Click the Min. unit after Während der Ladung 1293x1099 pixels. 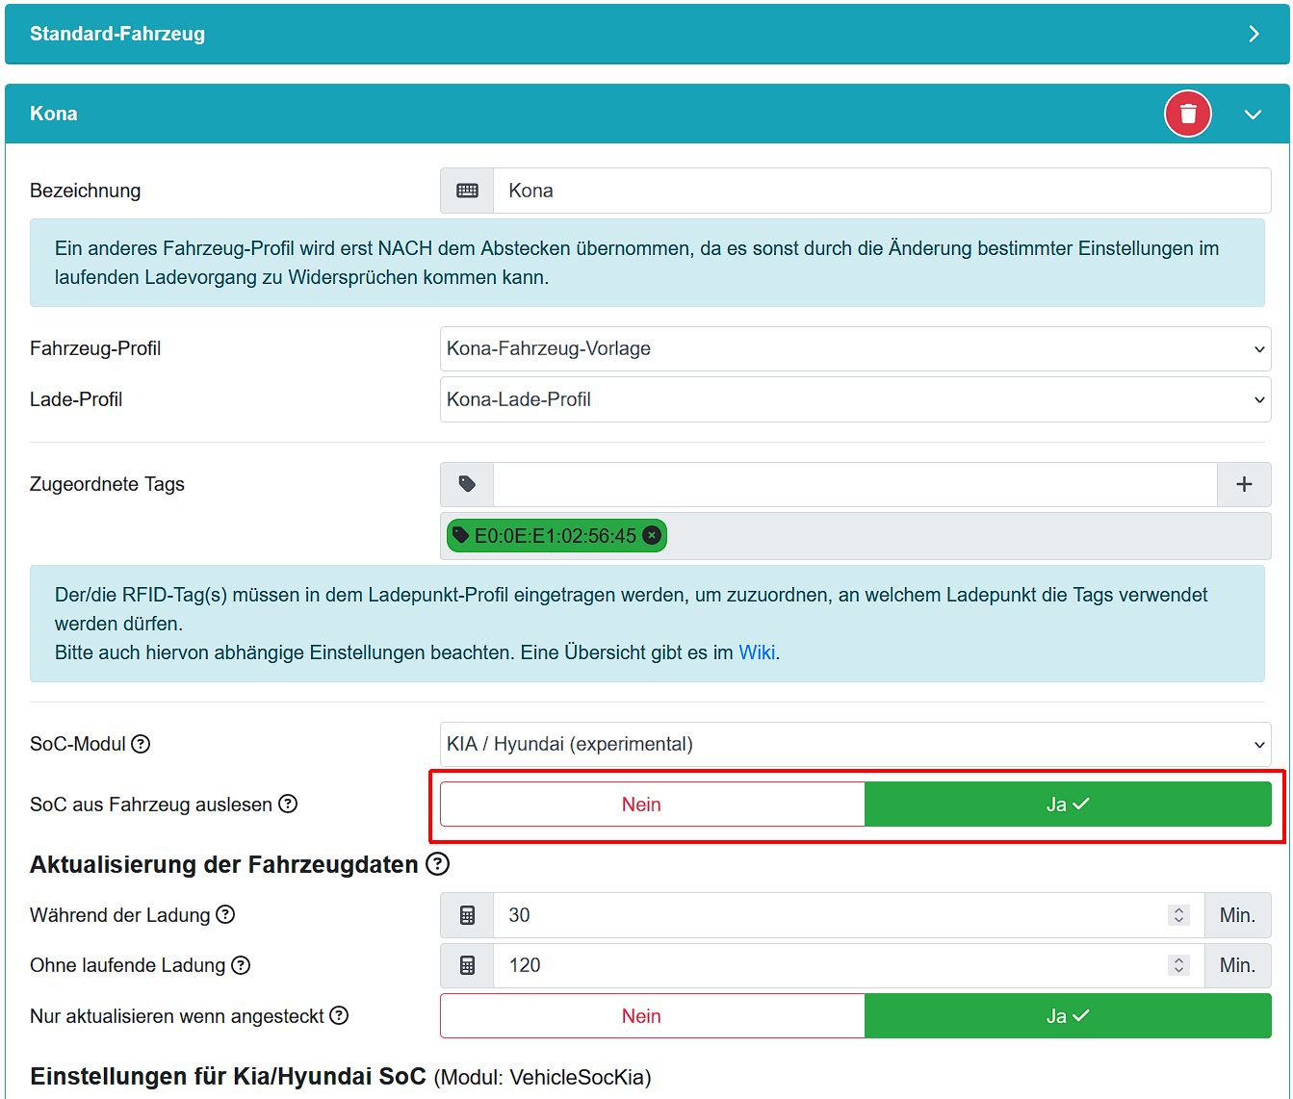[x=1237, y=915]
